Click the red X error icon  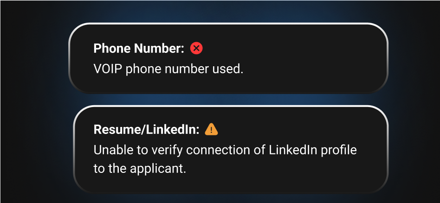click(x=196, y=48)
